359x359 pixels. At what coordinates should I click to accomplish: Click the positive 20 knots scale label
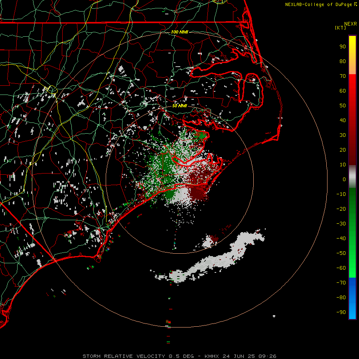pyautogui.click(x=343, y=150)
